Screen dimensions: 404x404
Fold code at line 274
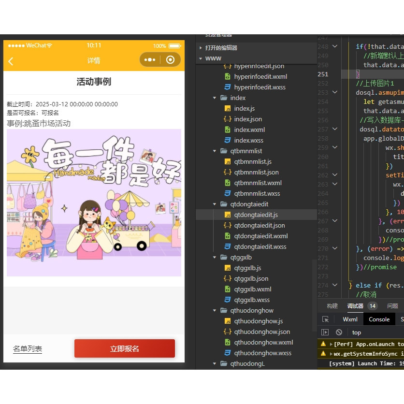click(x=335, y=285)
